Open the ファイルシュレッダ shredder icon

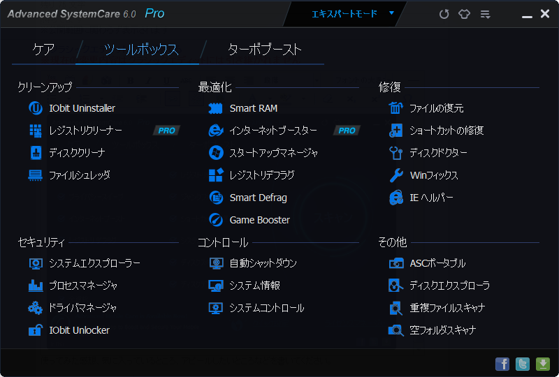tap(36, 175)
